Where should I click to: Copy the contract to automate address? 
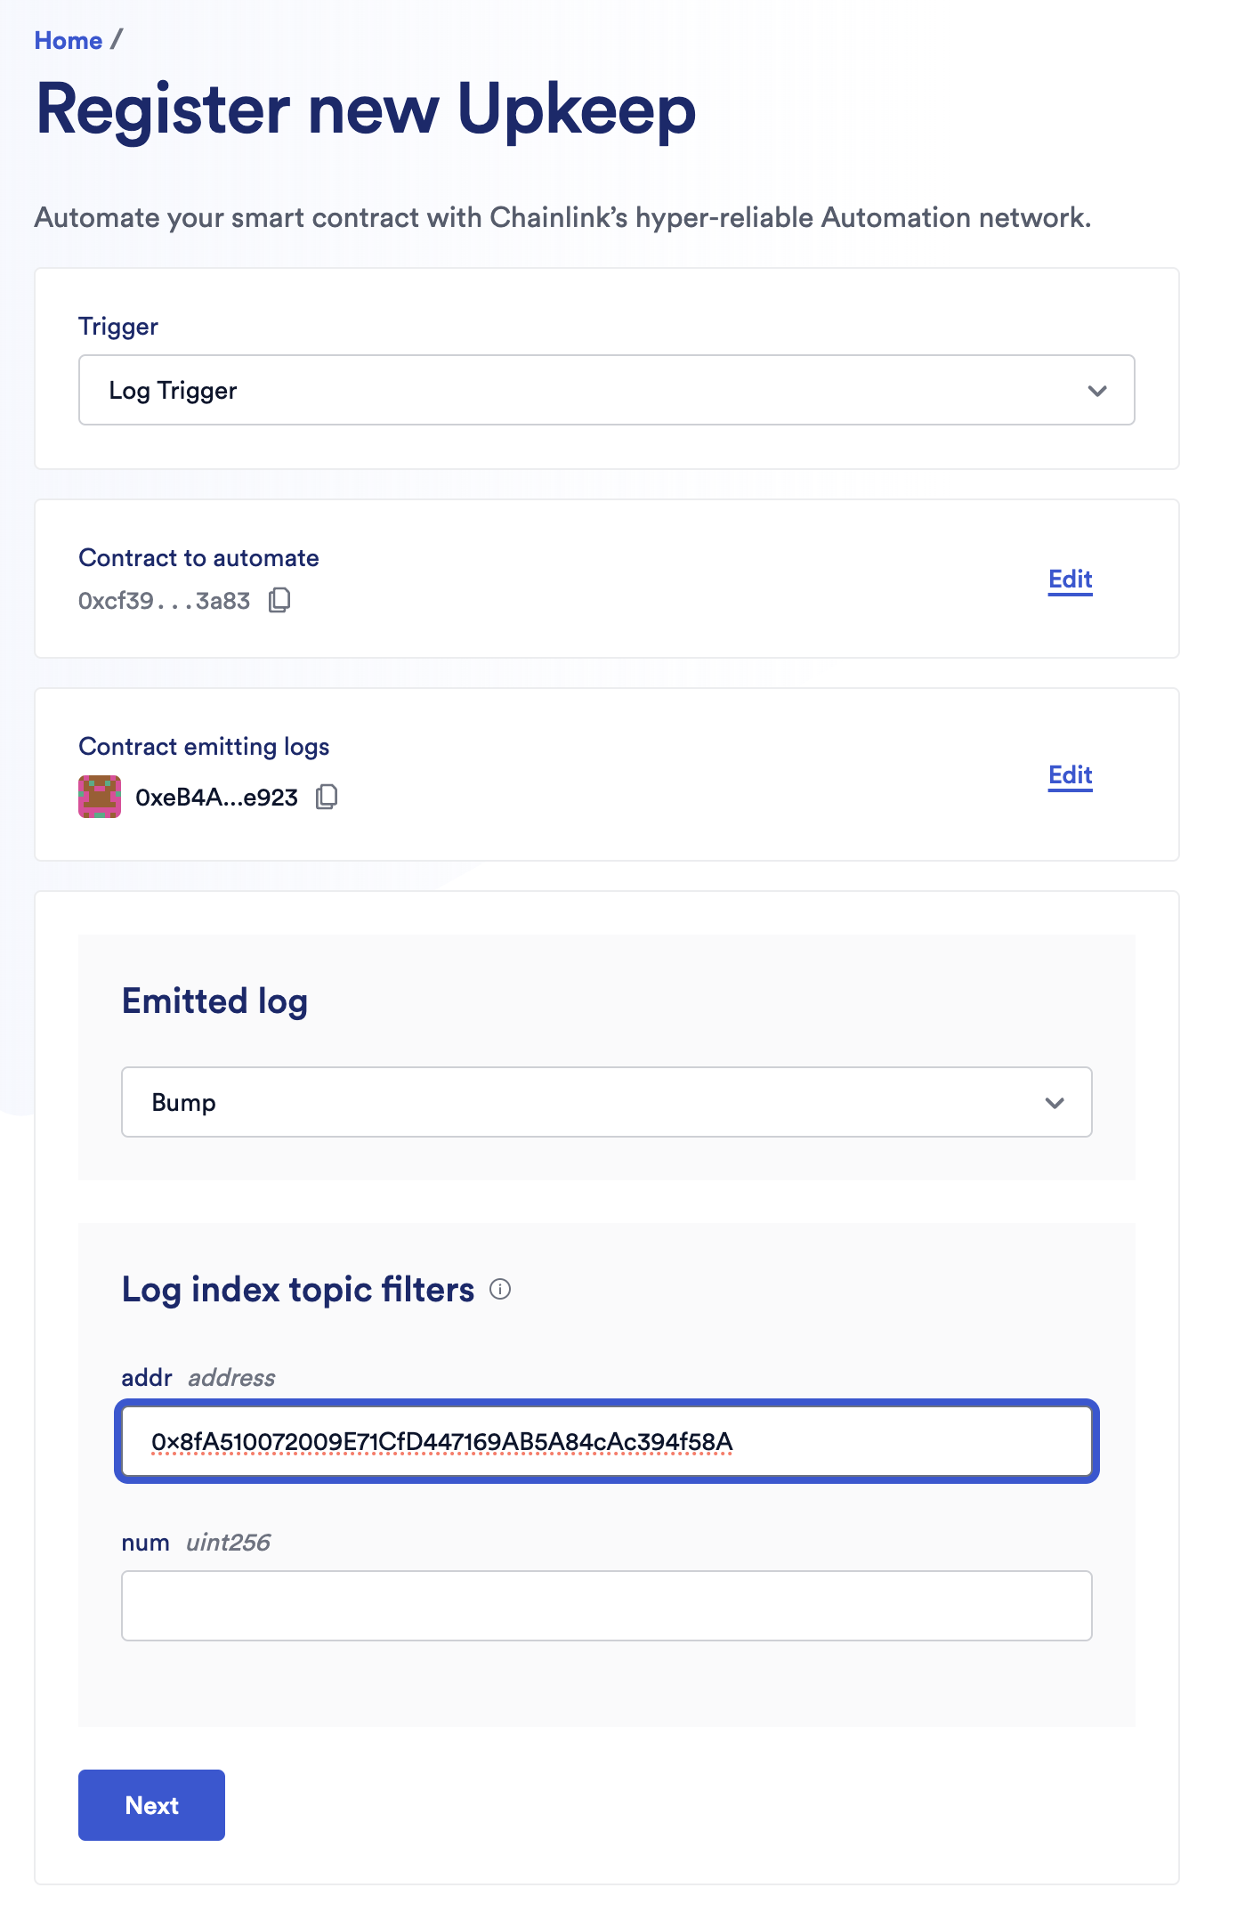click(x=279, y=601)
